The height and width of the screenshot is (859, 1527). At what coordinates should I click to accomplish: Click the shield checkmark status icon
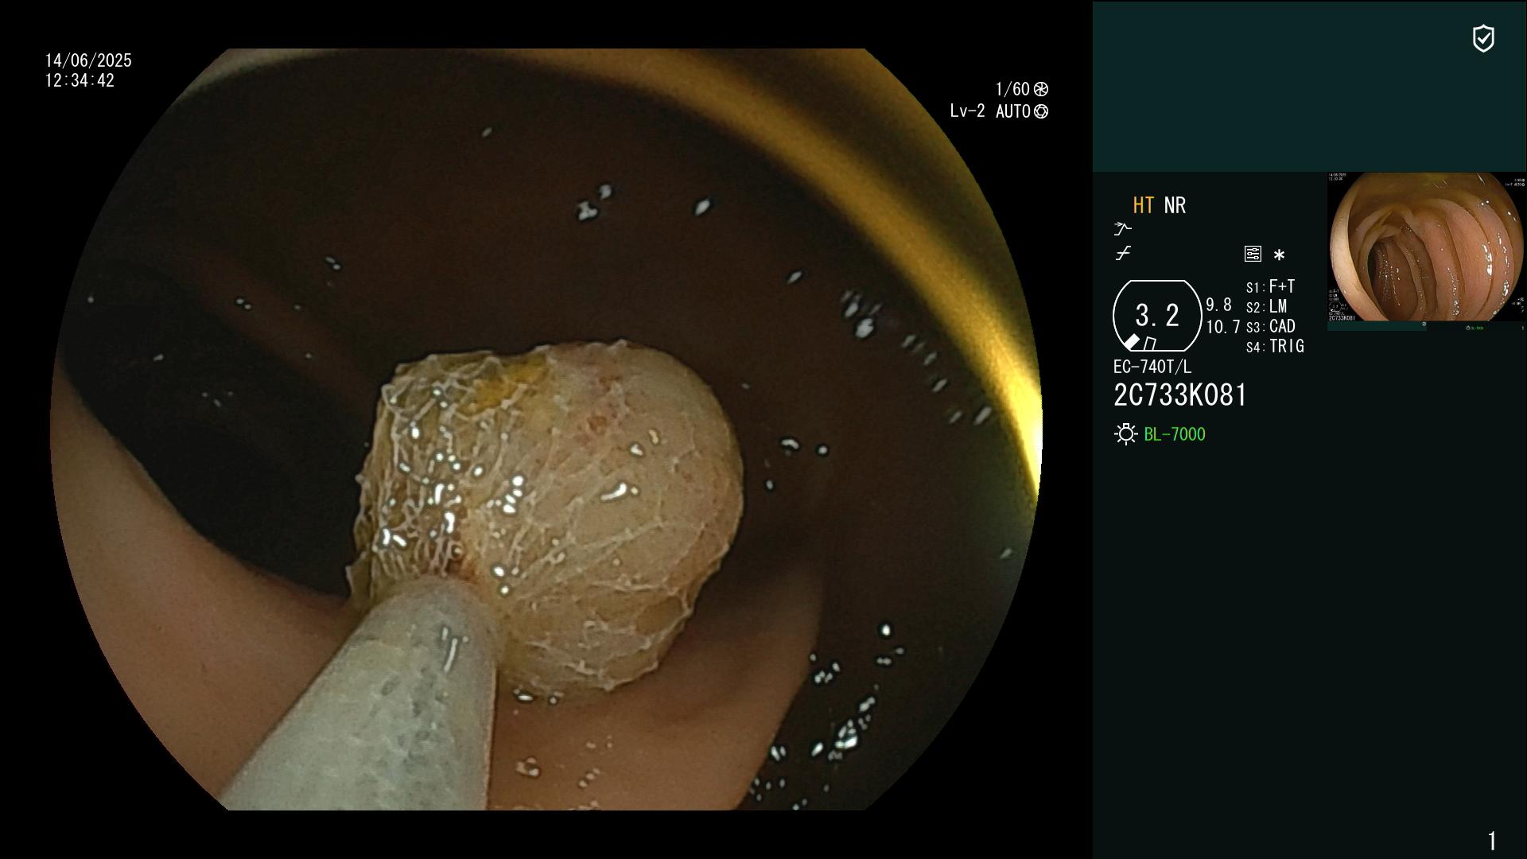point(1483,38)
